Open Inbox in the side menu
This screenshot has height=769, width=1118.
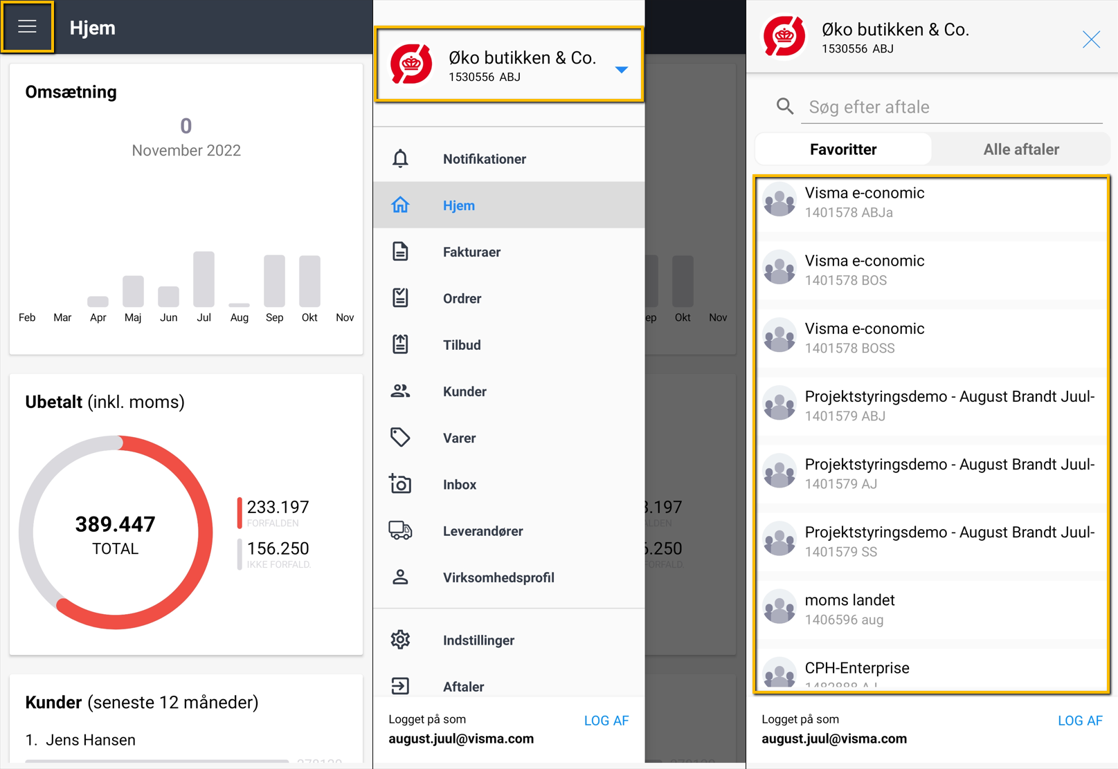(509, 484)
